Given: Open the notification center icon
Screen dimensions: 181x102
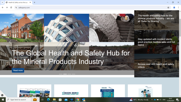Looking at the screenshot, I should pyautogui.click(x=177, y=100).
